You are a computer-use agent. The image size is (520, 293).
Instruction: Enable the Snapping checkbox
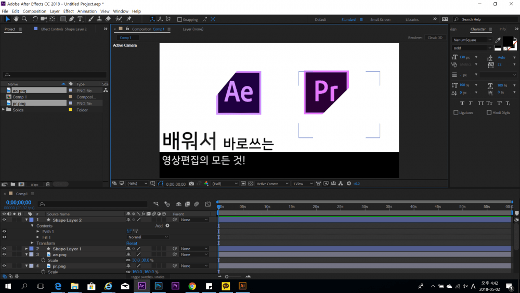pyautogui.click(x=180, y=20)
